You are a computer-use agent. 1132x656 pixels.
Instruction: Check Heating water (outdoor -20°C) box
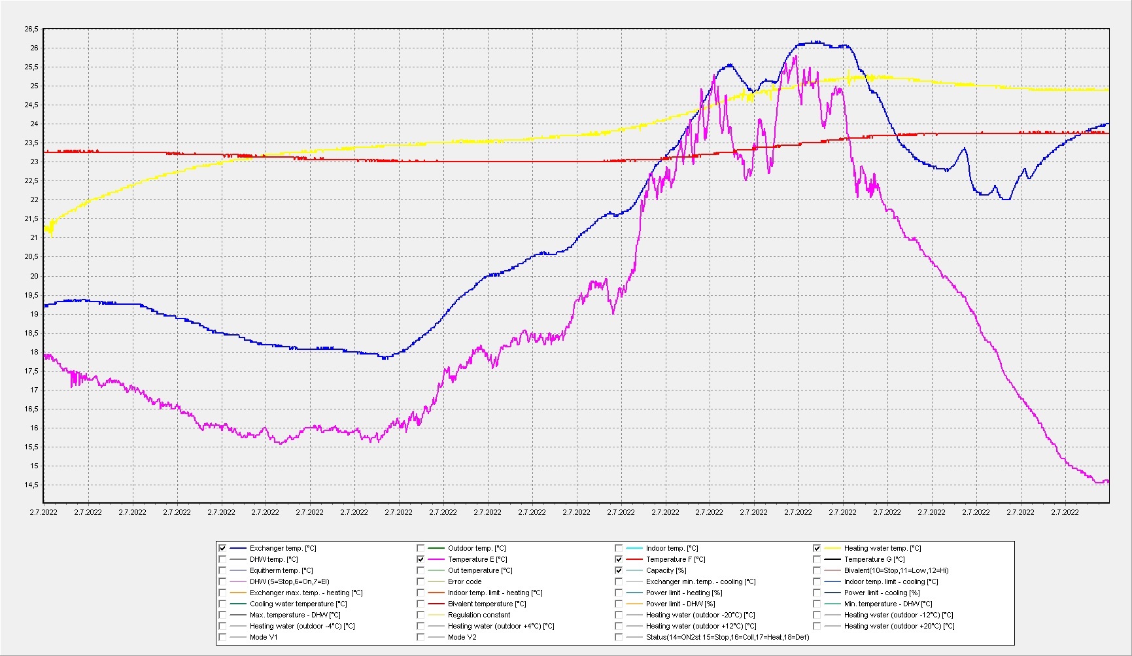point(619,615)
